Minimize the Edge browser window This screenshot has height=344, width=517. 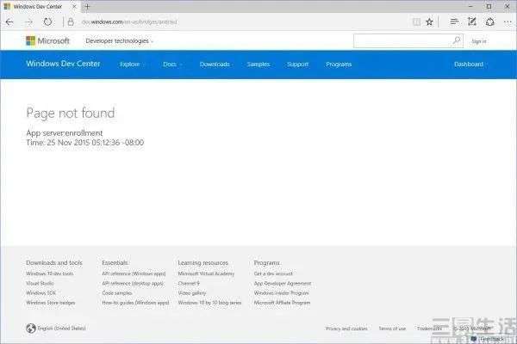[470, 6]
